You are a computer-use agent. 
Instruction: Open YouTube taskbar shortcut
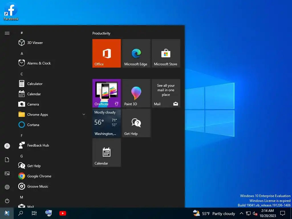pos(62,213)
